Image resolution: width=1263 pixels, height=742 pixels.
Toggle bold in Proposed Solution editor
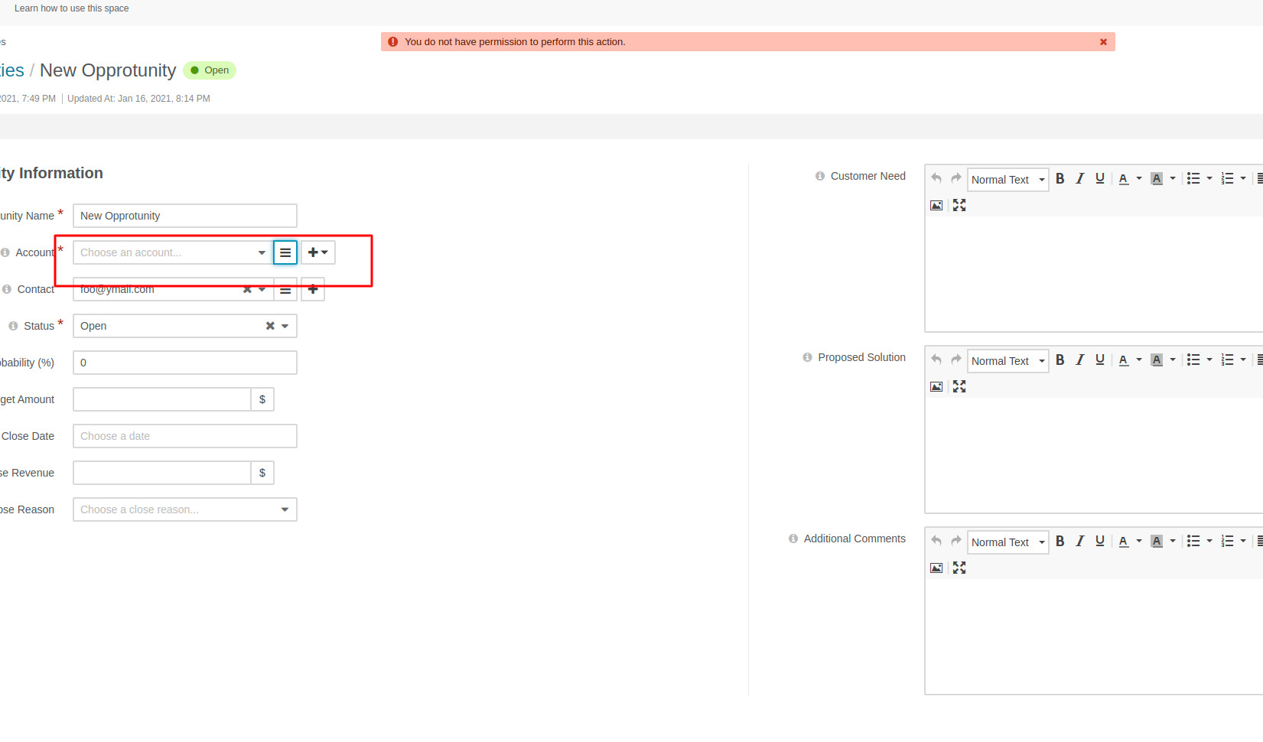[1060, 360]
